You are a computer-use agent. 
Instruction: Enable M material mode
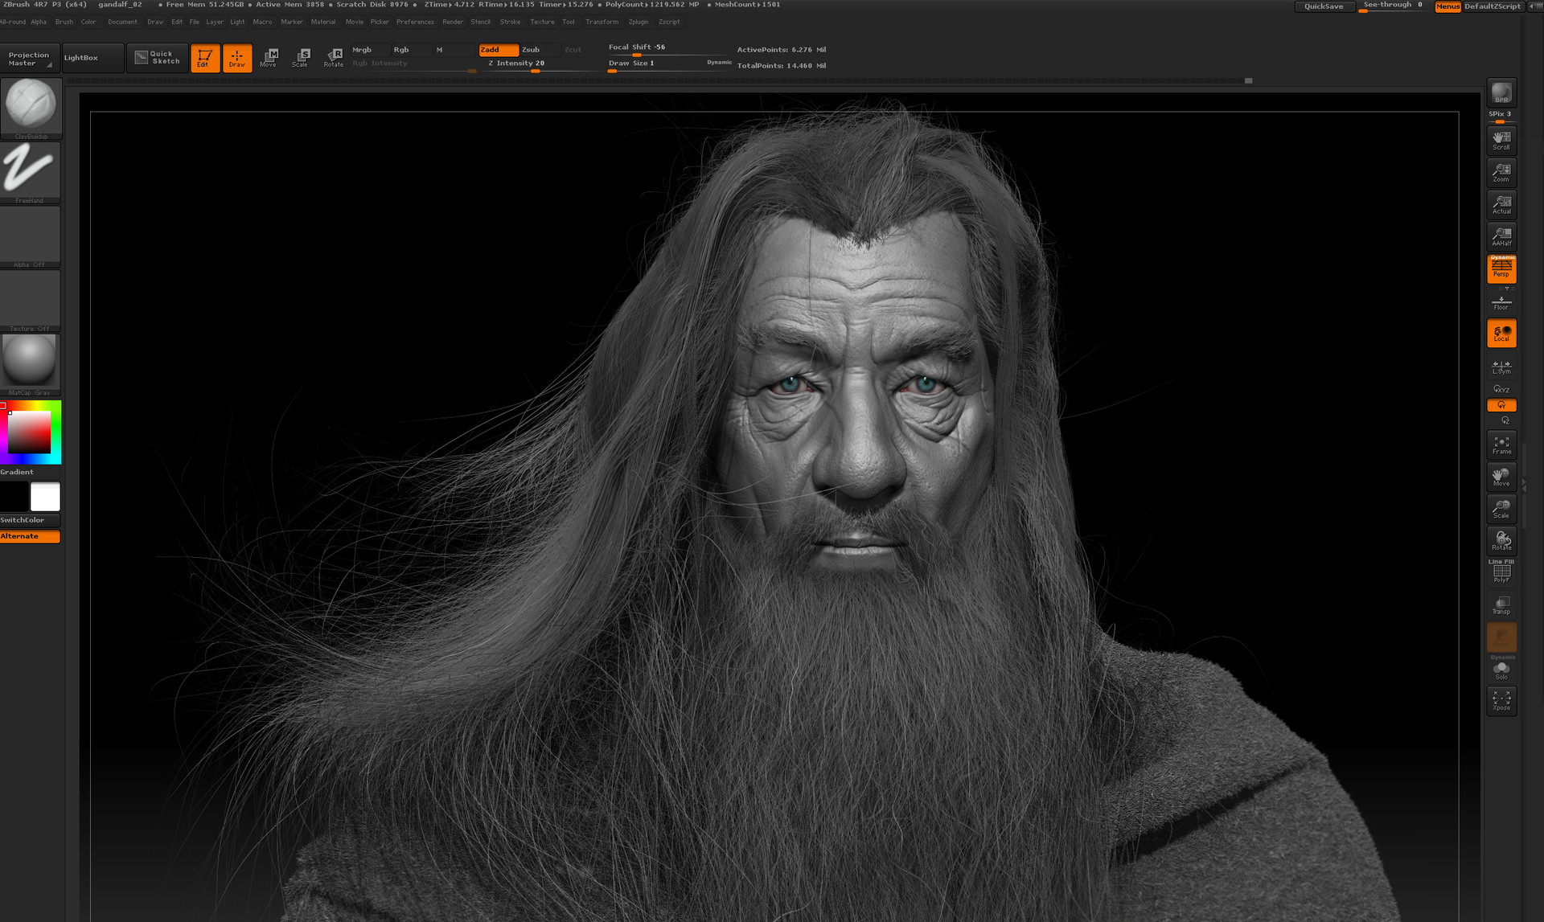[454, 50]
